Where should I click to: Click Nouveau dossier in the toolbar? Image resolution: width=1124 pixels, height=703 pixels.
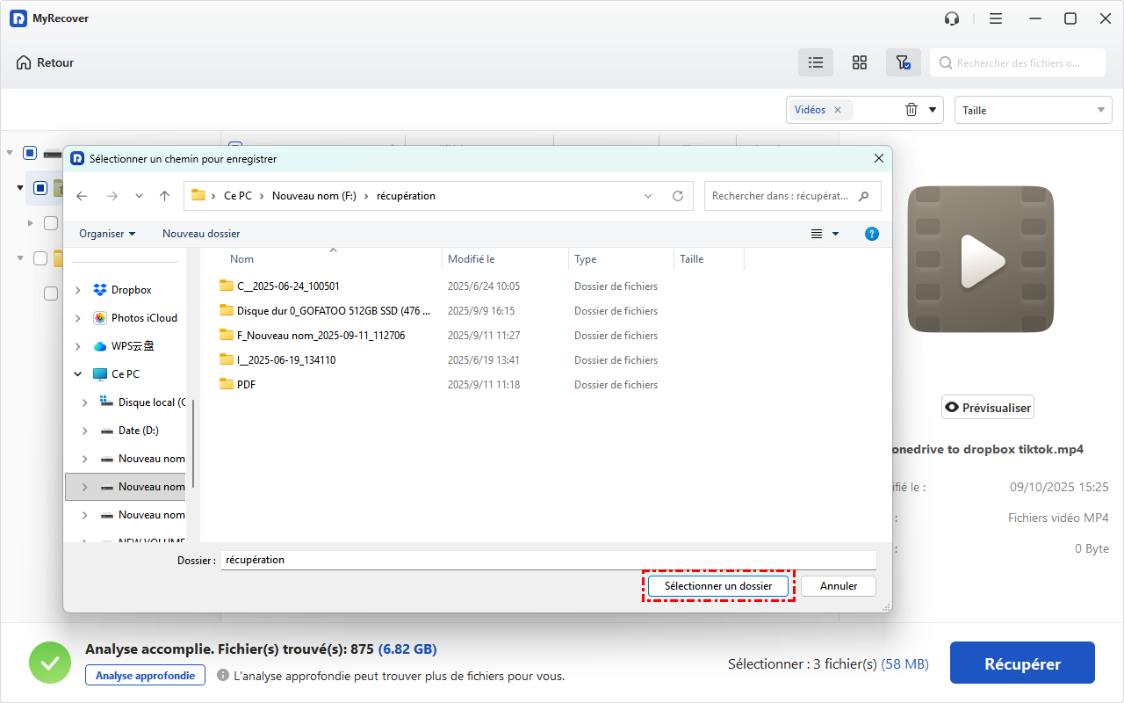(201, 234)
